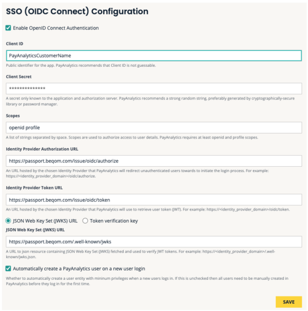Focus the JWKS URL text box
This screenshot has height=311, width=308.
point(154,240)
